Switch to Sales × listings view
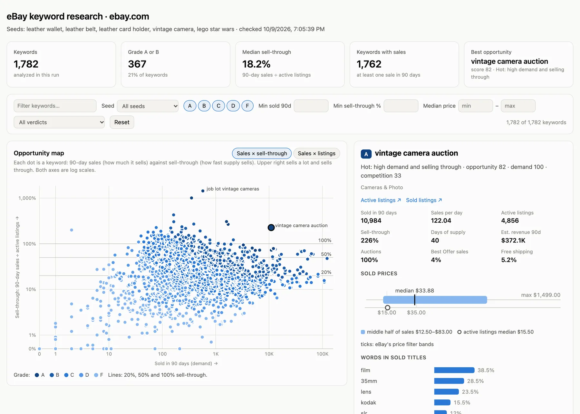 coord(316,154)
